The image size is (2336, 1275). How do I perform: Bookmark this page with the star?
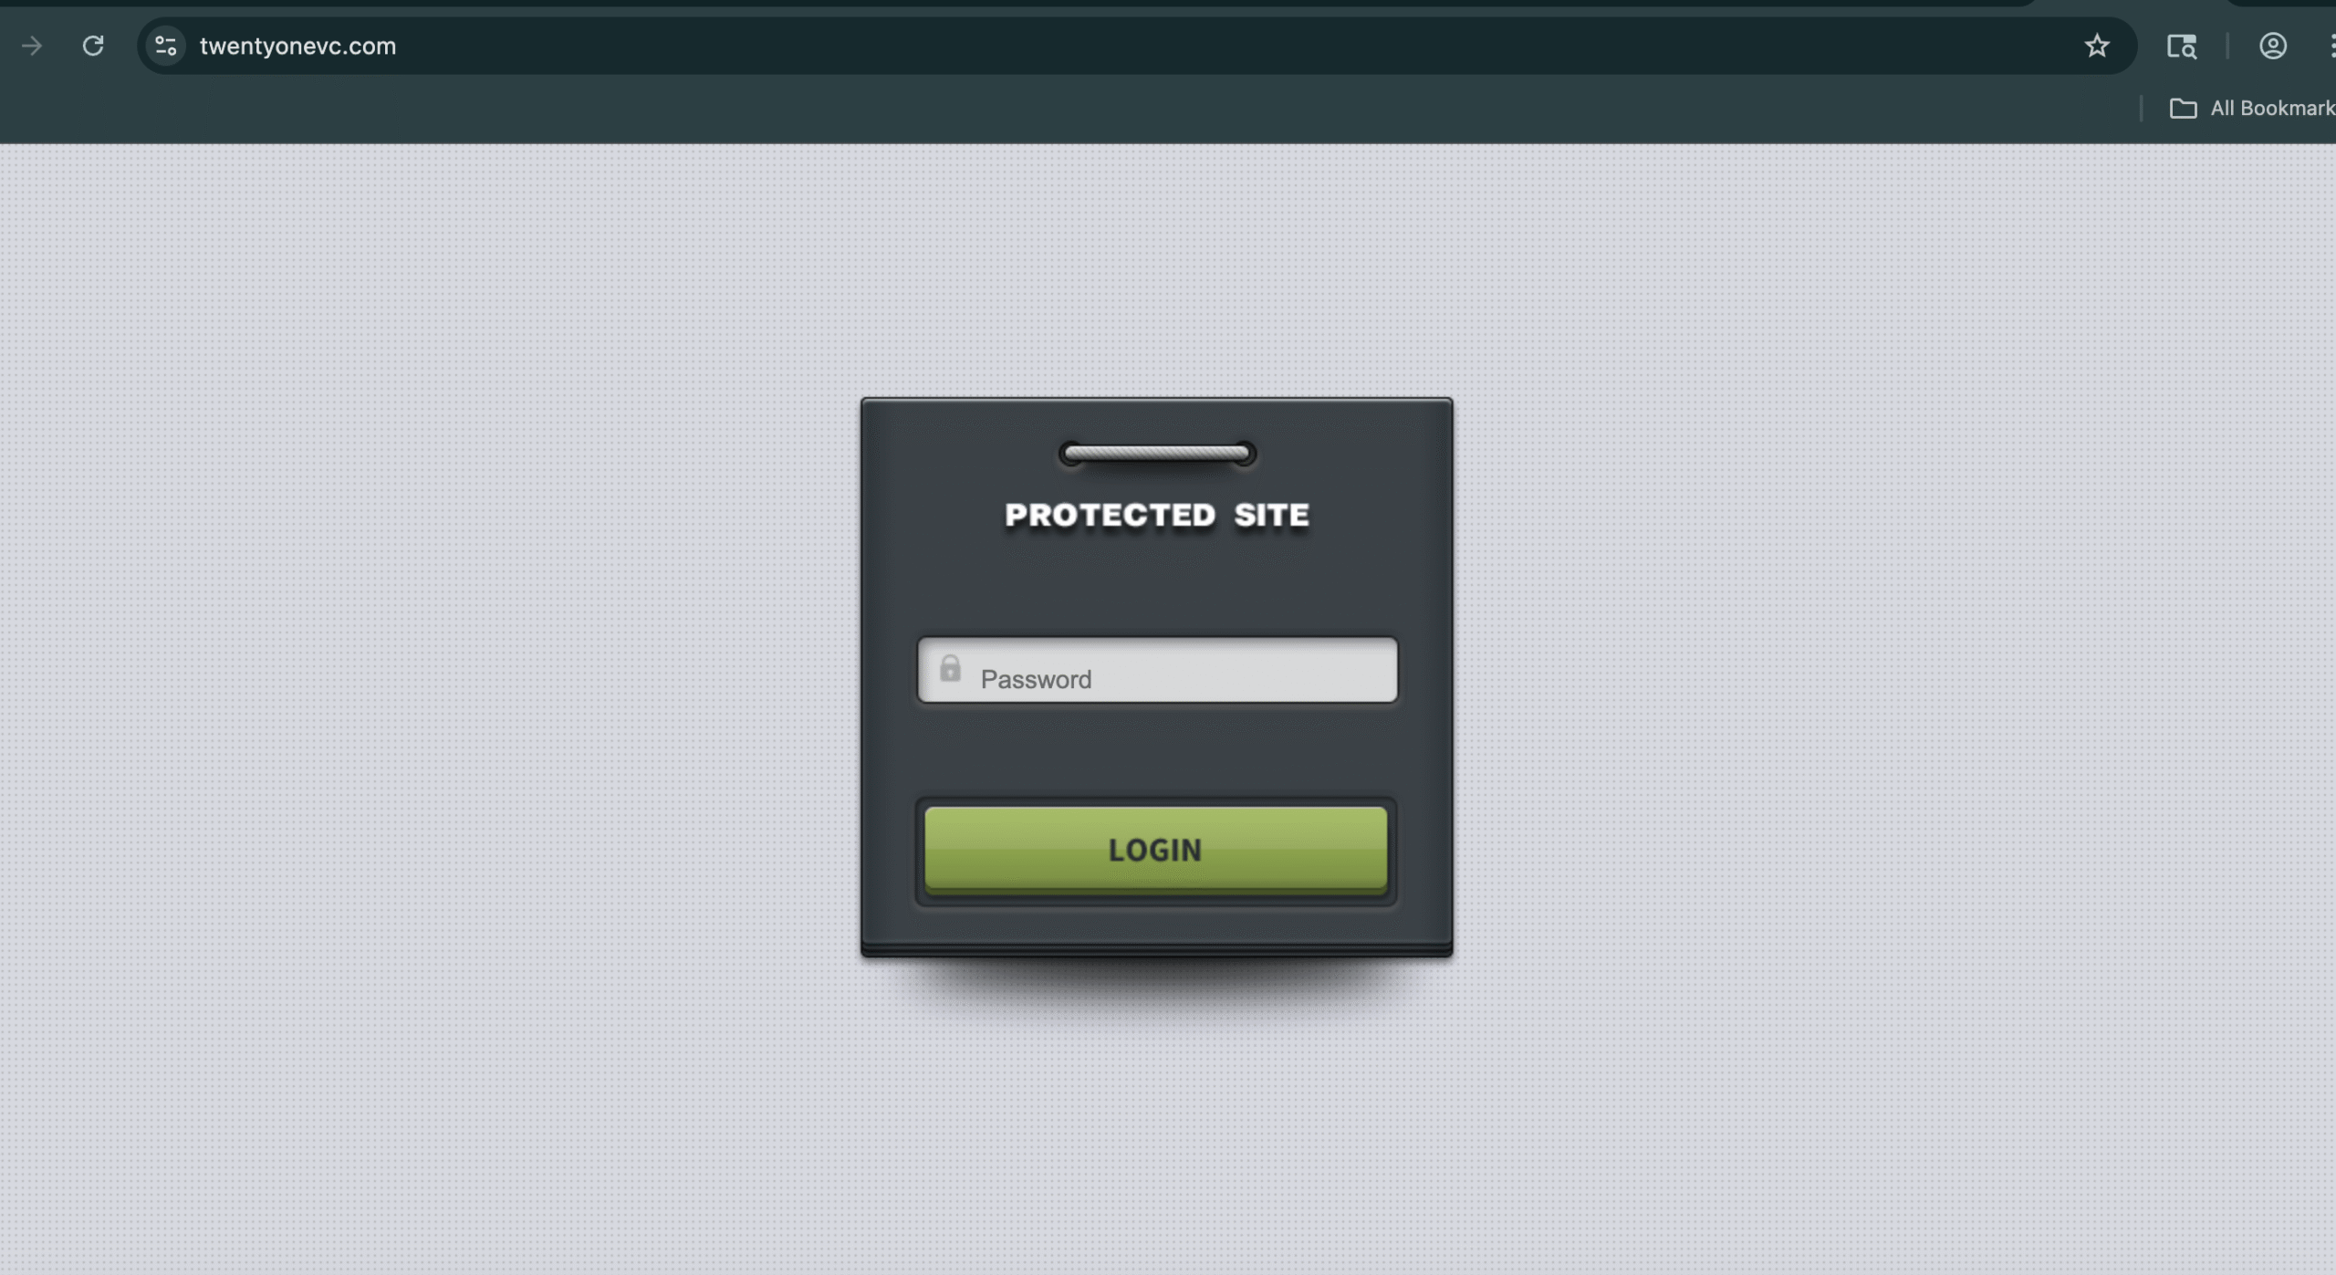point(2097,46)
